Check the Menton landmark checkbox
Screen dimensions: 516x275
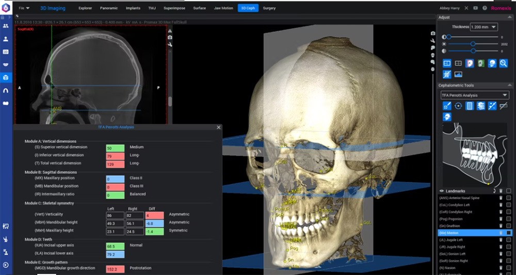pyautogui.click(x=509, y=233)
